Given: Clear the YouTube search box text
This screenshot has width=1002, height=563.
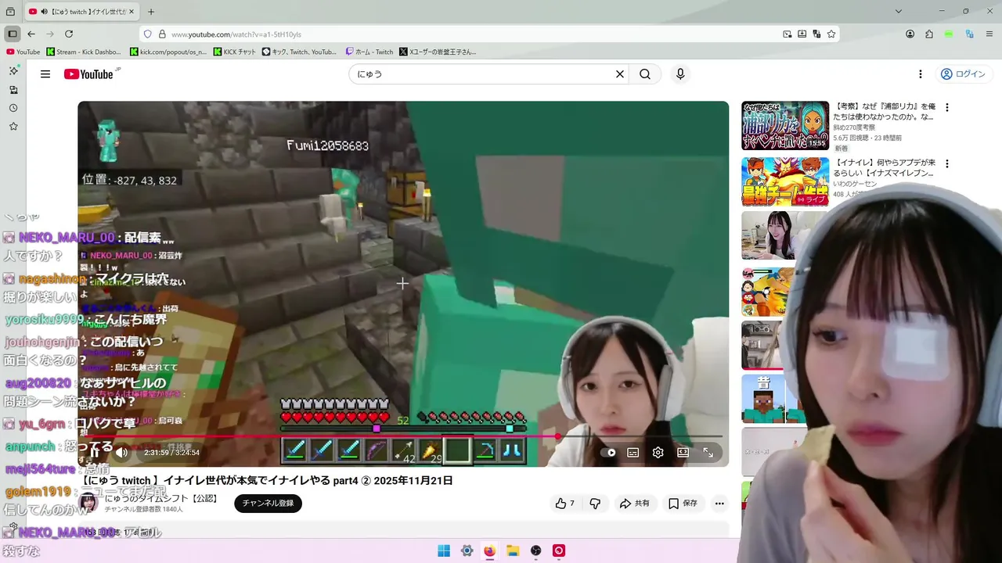Looking at the screenshot, I should click(x=620, y=74).
